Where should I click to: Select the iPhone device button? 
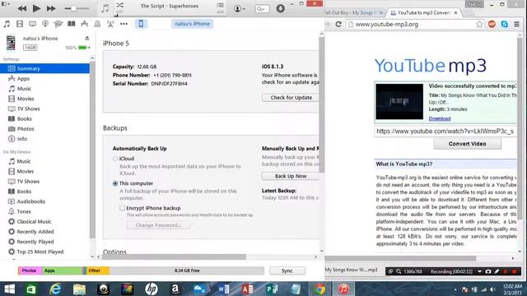pyautogui.click(x=141, y=24)
